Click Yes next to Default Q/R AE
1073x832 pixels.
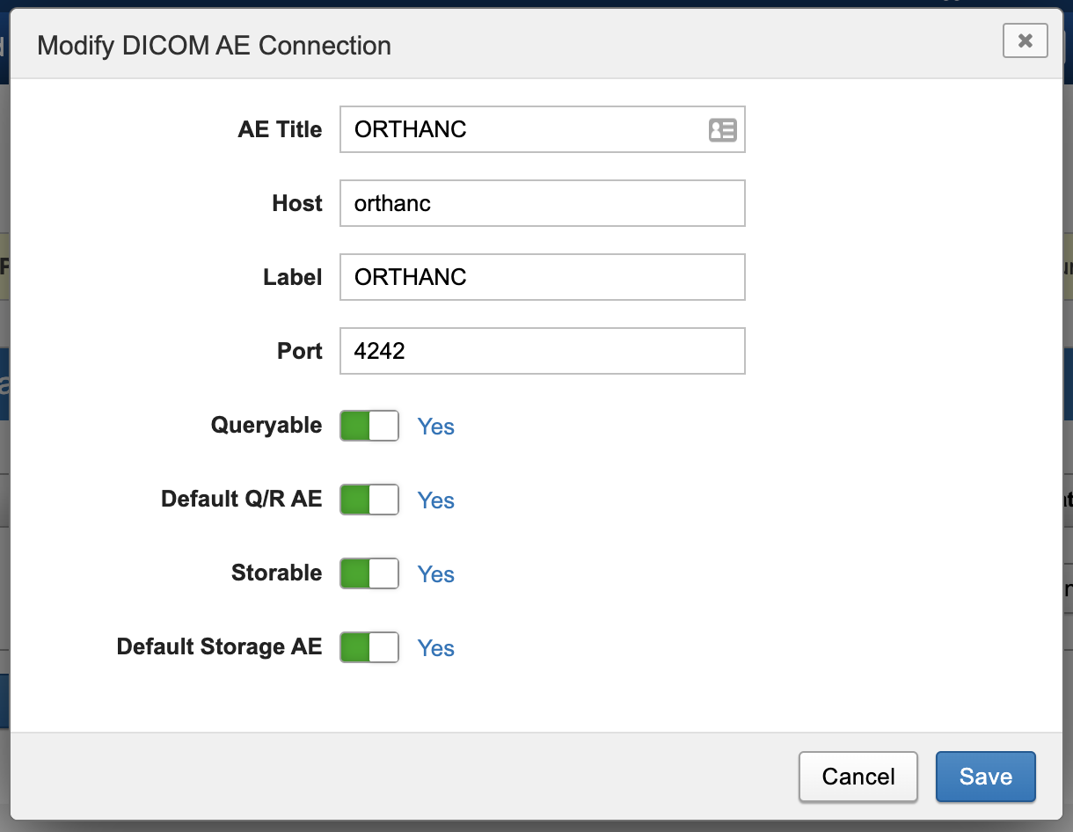[x=435, y=500]
